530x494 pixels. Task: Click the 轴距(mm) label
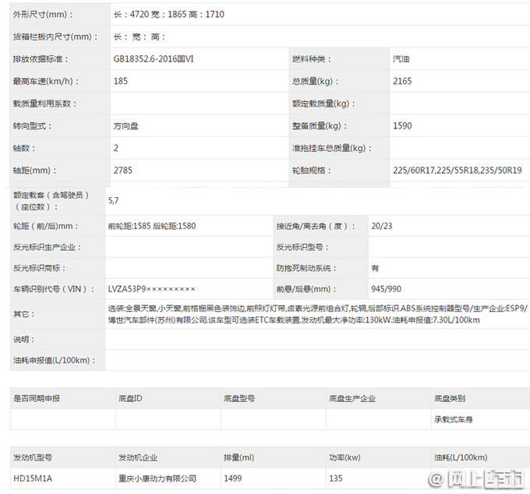click(34, 171)
